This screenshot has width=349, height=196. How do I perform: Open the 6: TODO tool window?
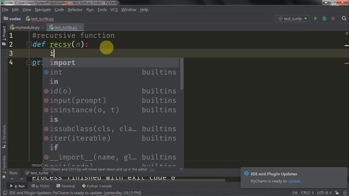pyautogui.click(x=40, y=186)
